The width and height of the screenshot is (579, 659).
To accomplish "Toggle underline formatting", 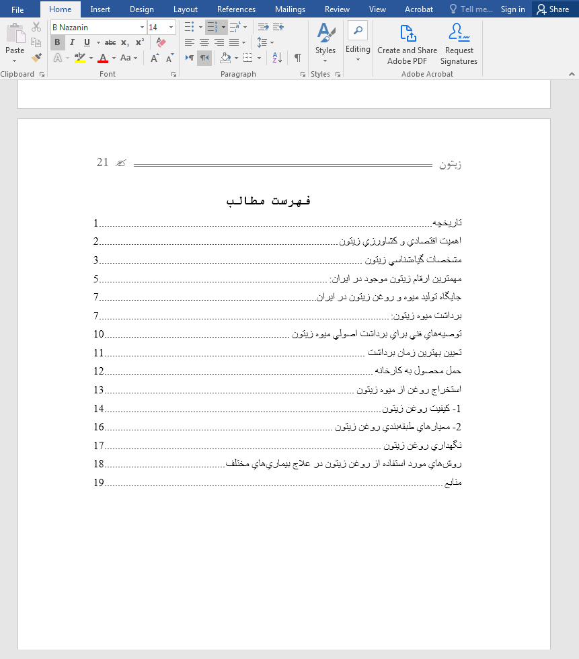I will (x=86, y=42).
